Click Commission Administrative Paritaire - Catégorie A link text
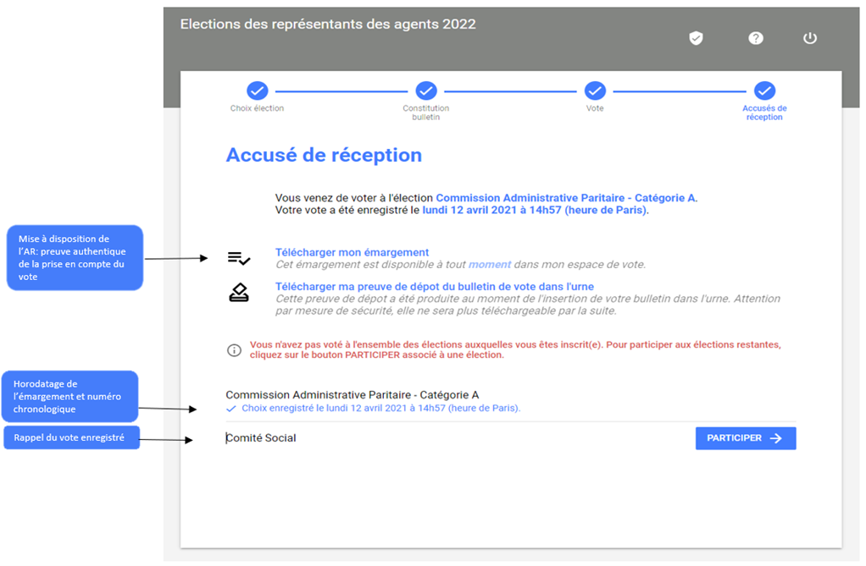This screenshot has height=566, width=866. click(567, 197)
